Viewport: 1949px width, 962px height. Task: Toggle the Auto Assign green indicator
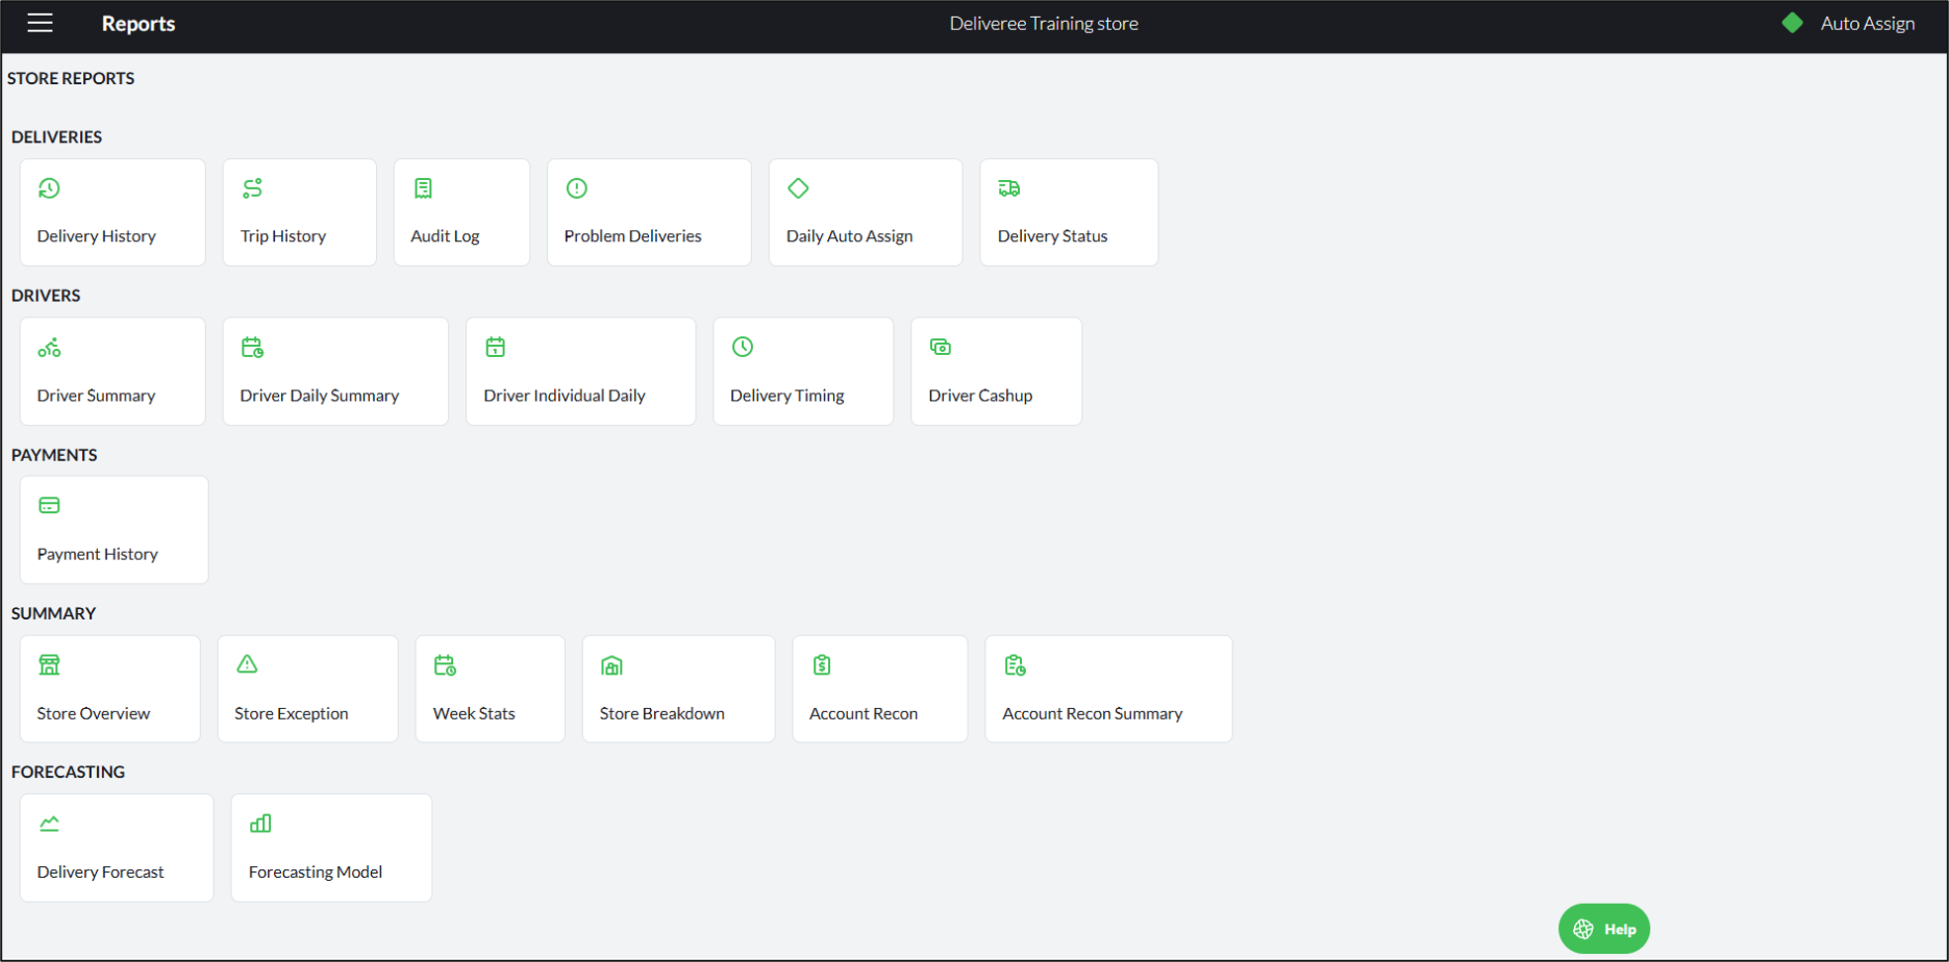tap(1792, 23)
